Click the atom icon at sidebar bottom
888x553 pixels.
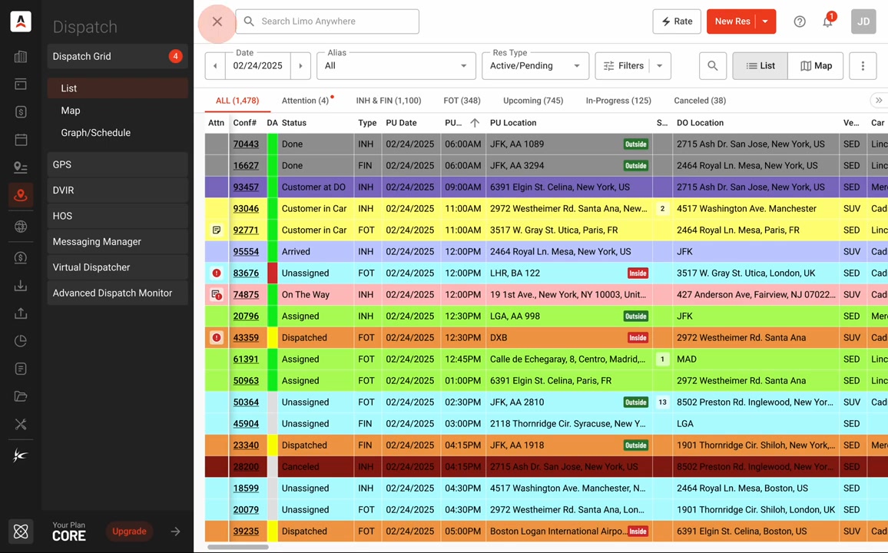(21, 531)
